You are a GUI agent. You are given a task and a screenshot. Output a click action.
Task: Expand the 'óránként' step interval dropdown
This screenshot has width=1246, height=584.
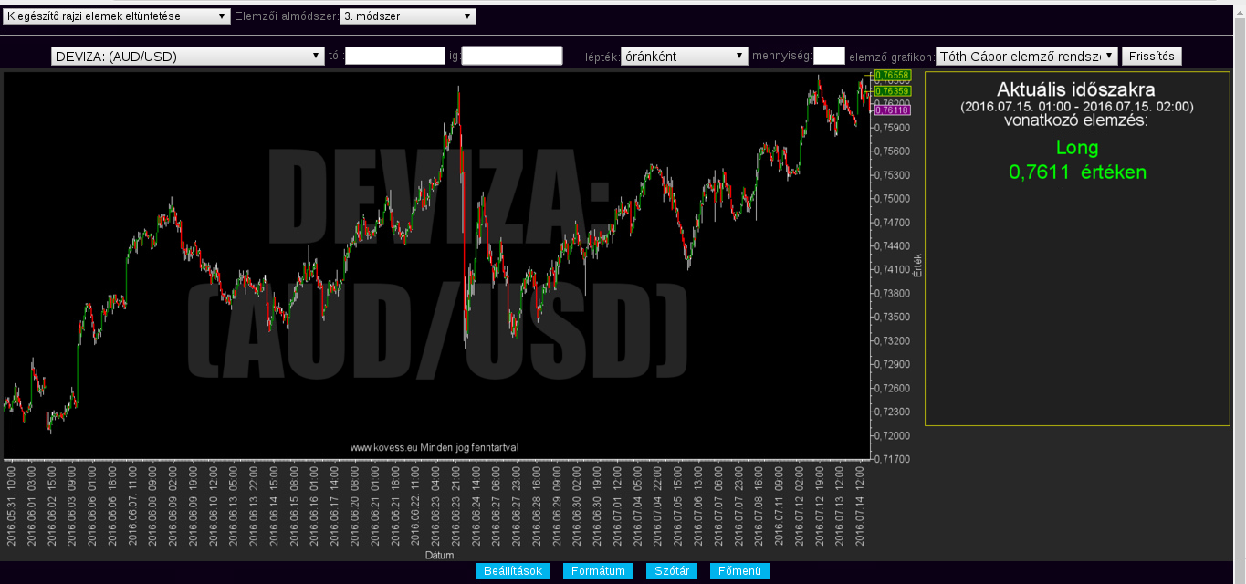pos(684,57)
